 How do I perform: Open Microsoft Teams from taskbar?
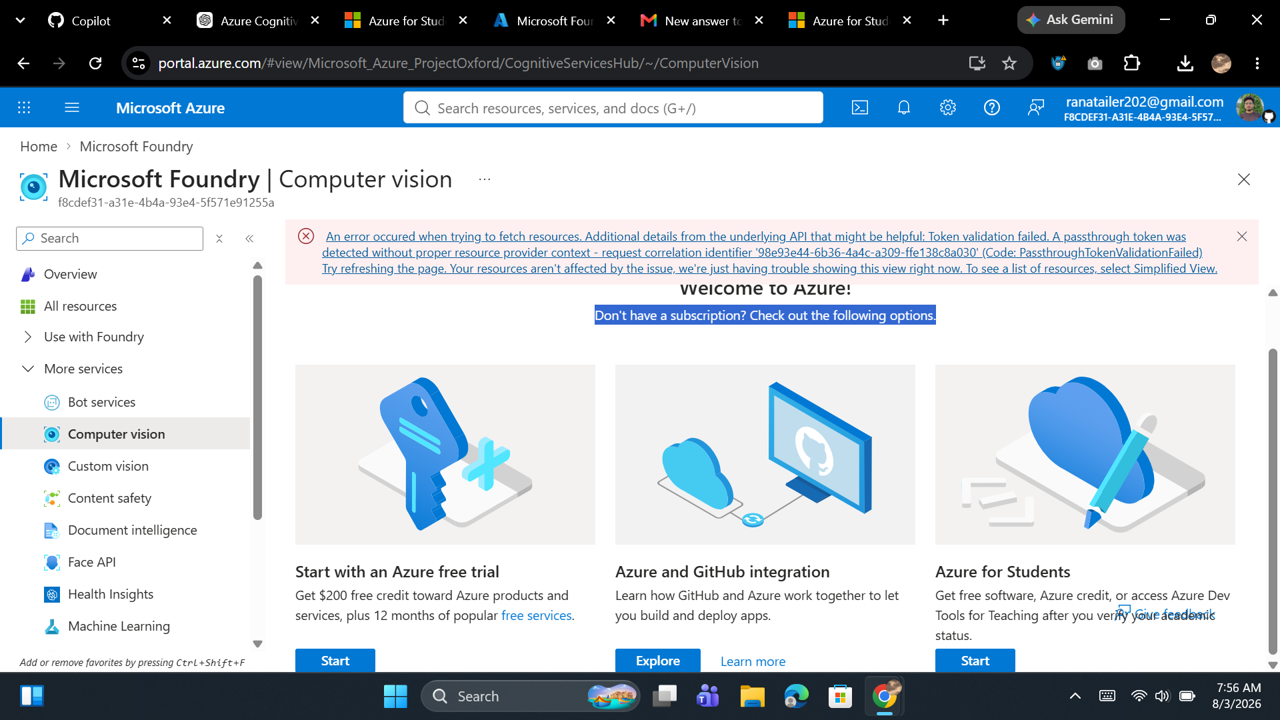(707, 697)
